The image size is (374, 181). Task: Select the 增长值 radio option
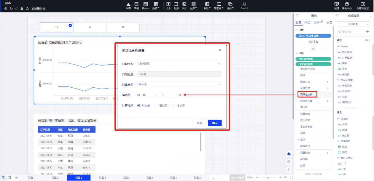(156, 105)
